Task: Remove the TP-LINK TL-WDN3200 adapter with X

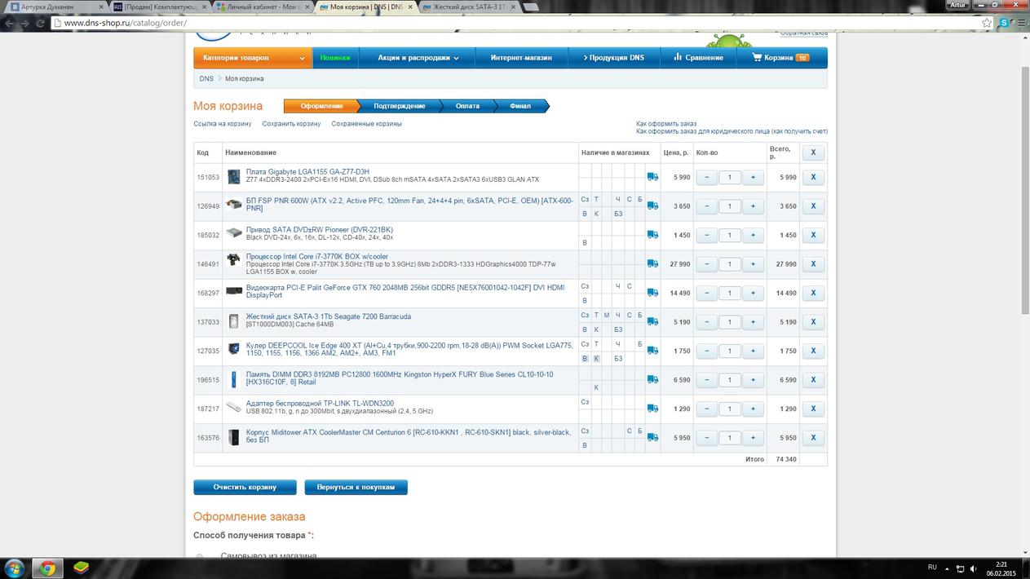Action: pos(813,409)
